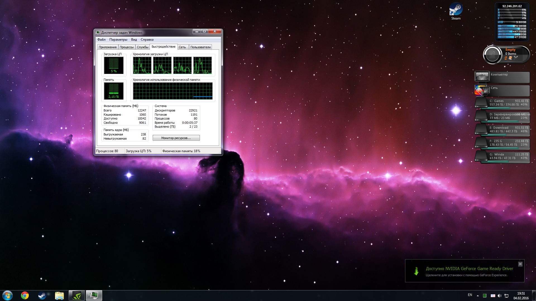Click Монитор ресурсов button
This screenshot has width=536, height=301.
[176, 138]
